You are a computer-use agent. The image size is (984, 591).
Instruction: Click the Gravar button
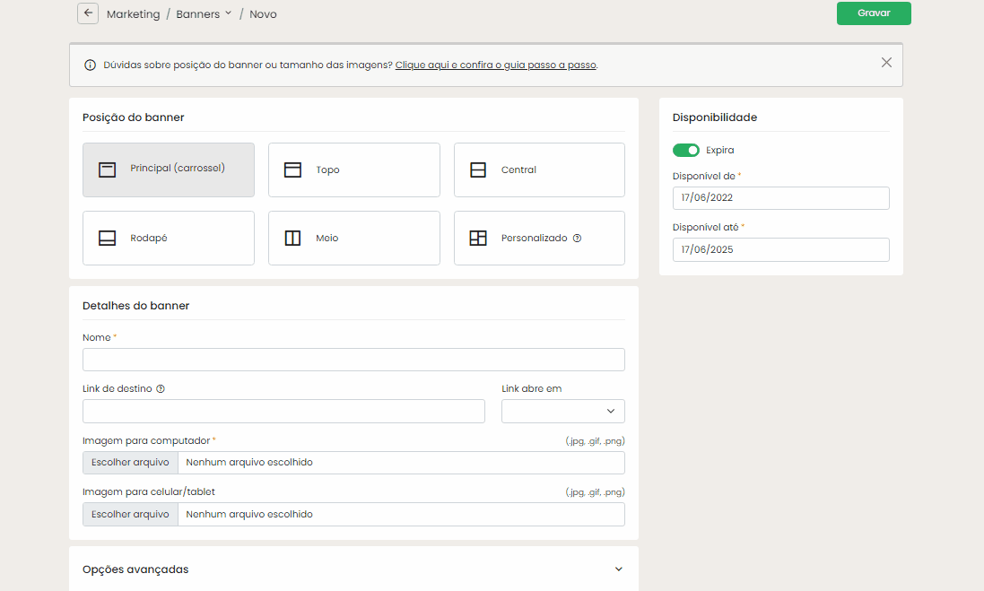point(874,13)
